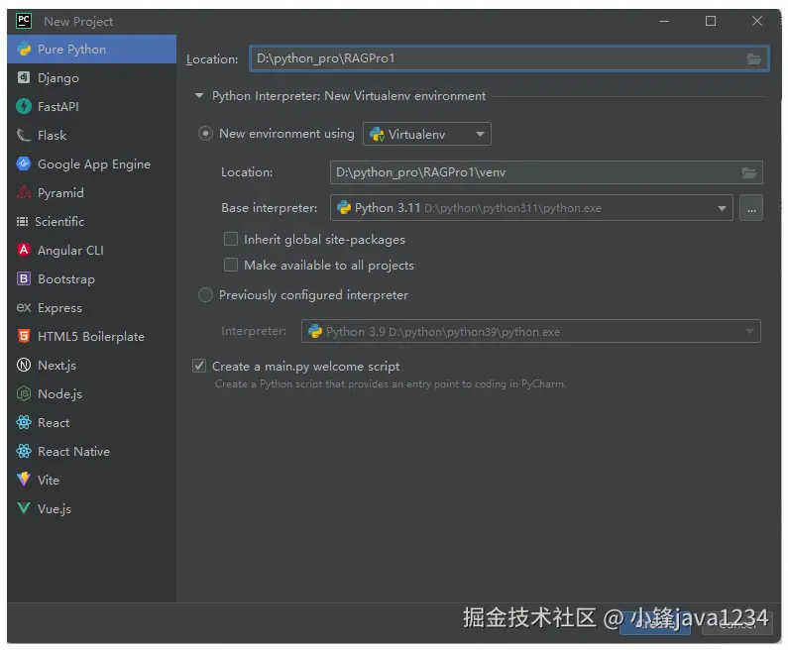Click the Vite label
788x650 pixels.
(49, 481)
